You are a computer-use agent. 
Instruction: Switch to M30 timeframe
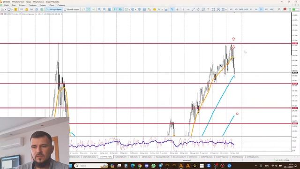[246, 9]
